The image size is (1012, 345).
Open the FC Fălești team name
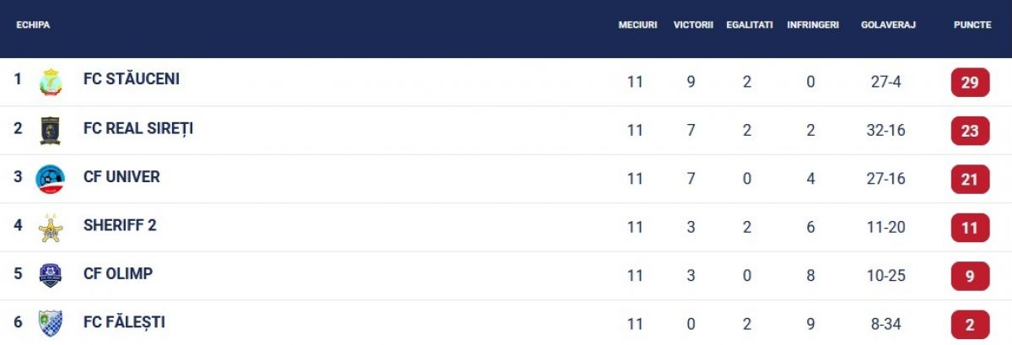[124, 322]
